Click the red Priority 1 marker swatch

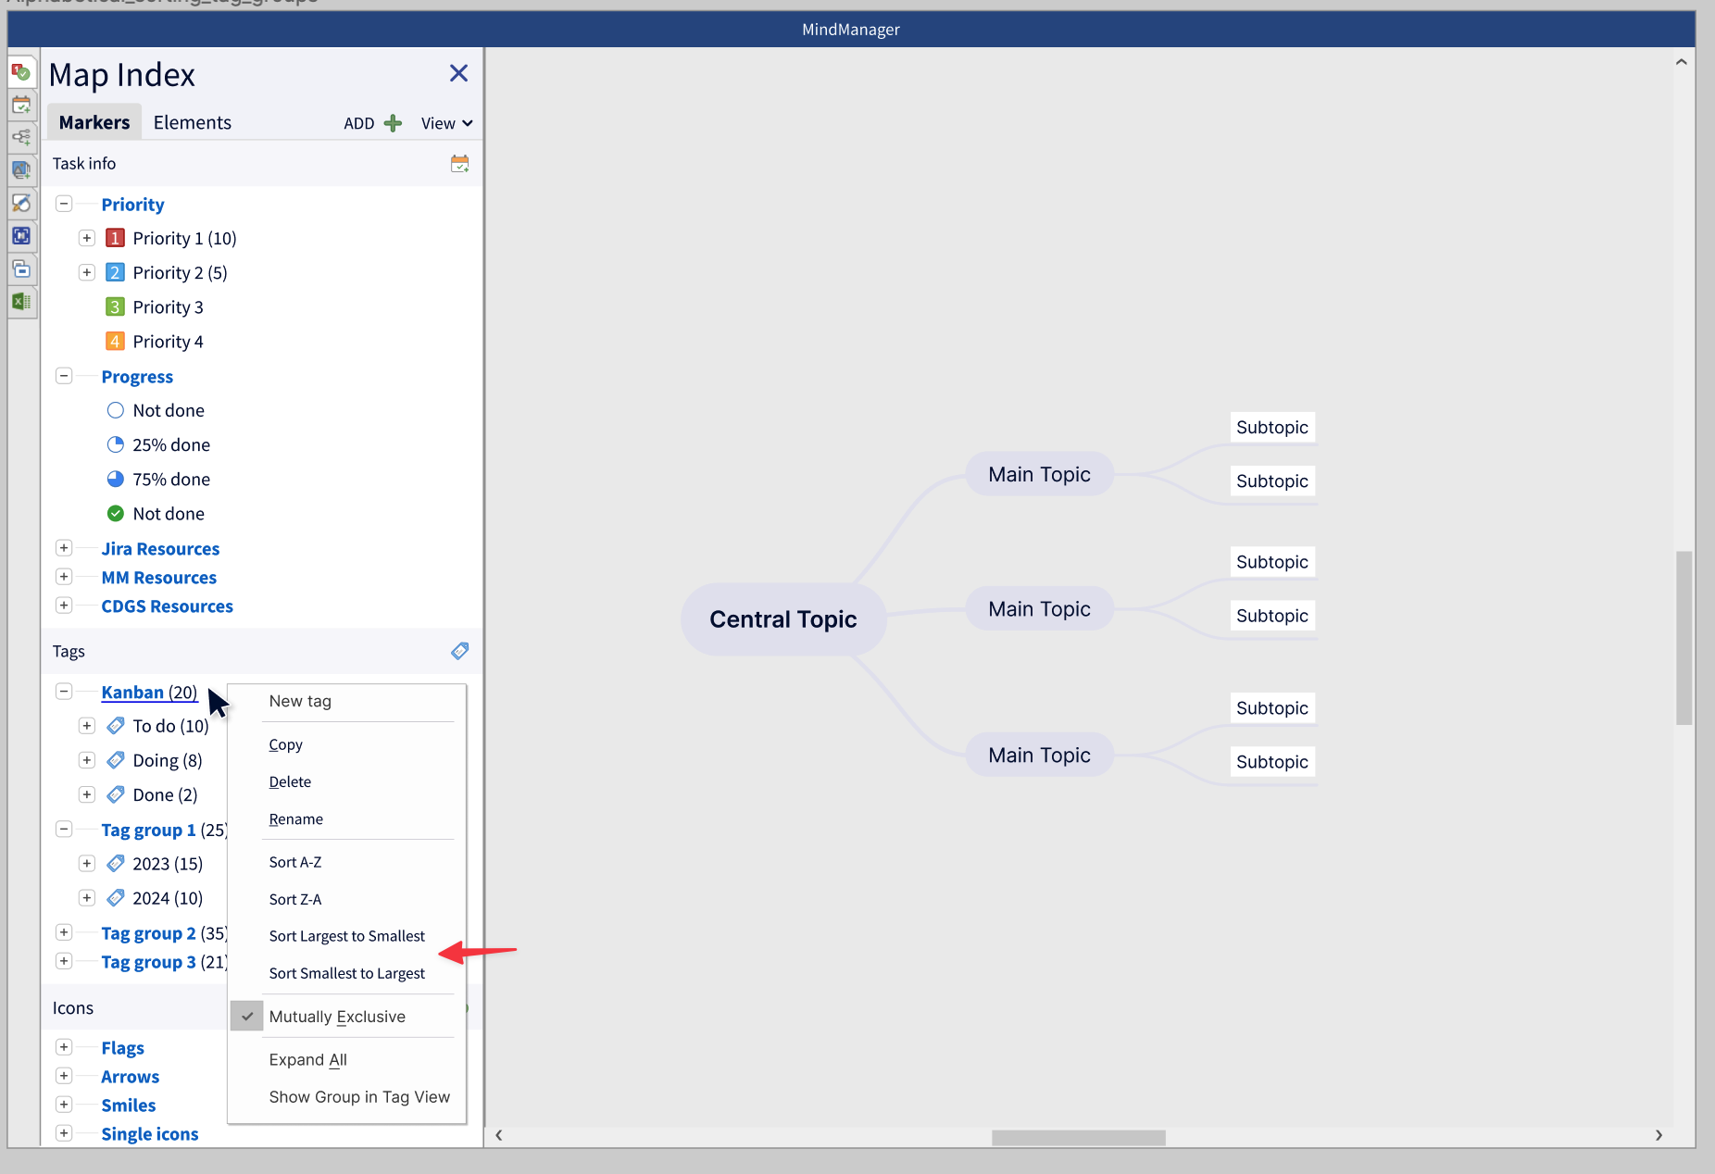115,239
